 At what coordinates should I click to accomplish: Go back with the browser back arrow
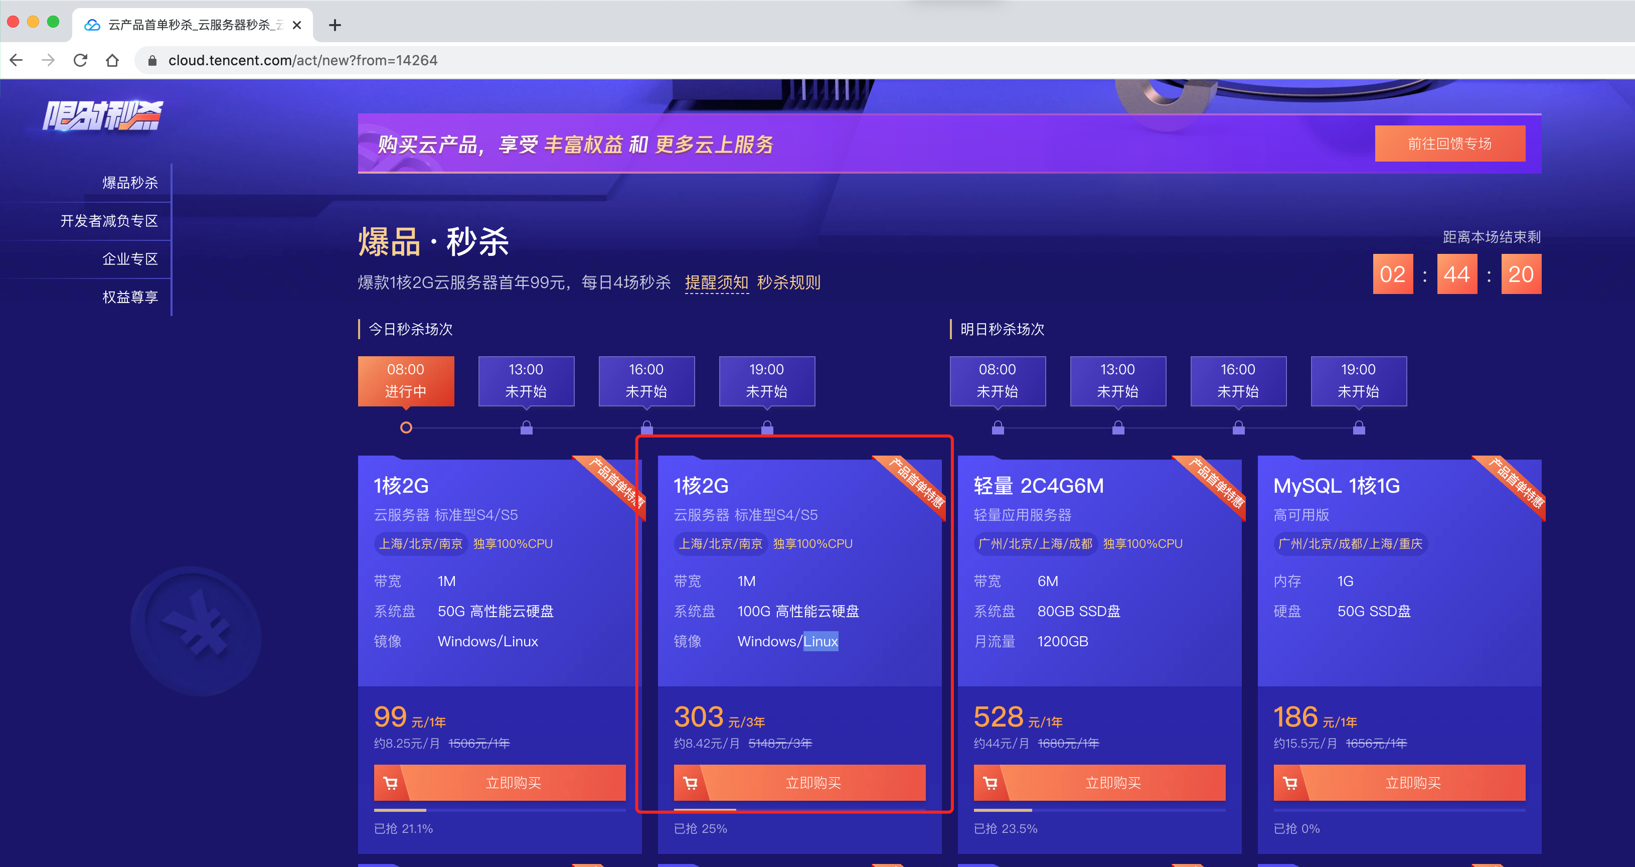click(x=17, y=60)
